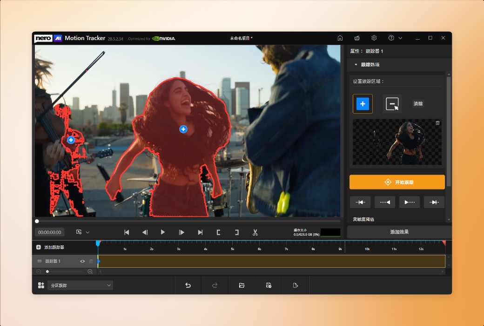
Task: Hide 跟踪器 1 with eye icon
Action: [82, 261]
